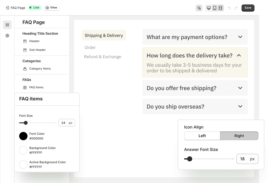The height and width of the screenshot is (183, 273).
Task: Click the View preview button
Action: pos(51,7)
